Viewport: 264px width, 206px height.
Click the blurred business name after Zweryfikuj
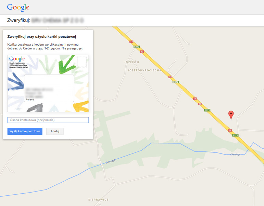(58, 21)
